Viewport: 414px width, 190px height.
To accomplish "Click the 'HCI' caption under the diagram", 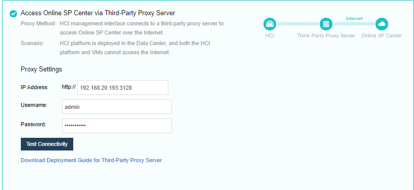I will pos(270,35).
